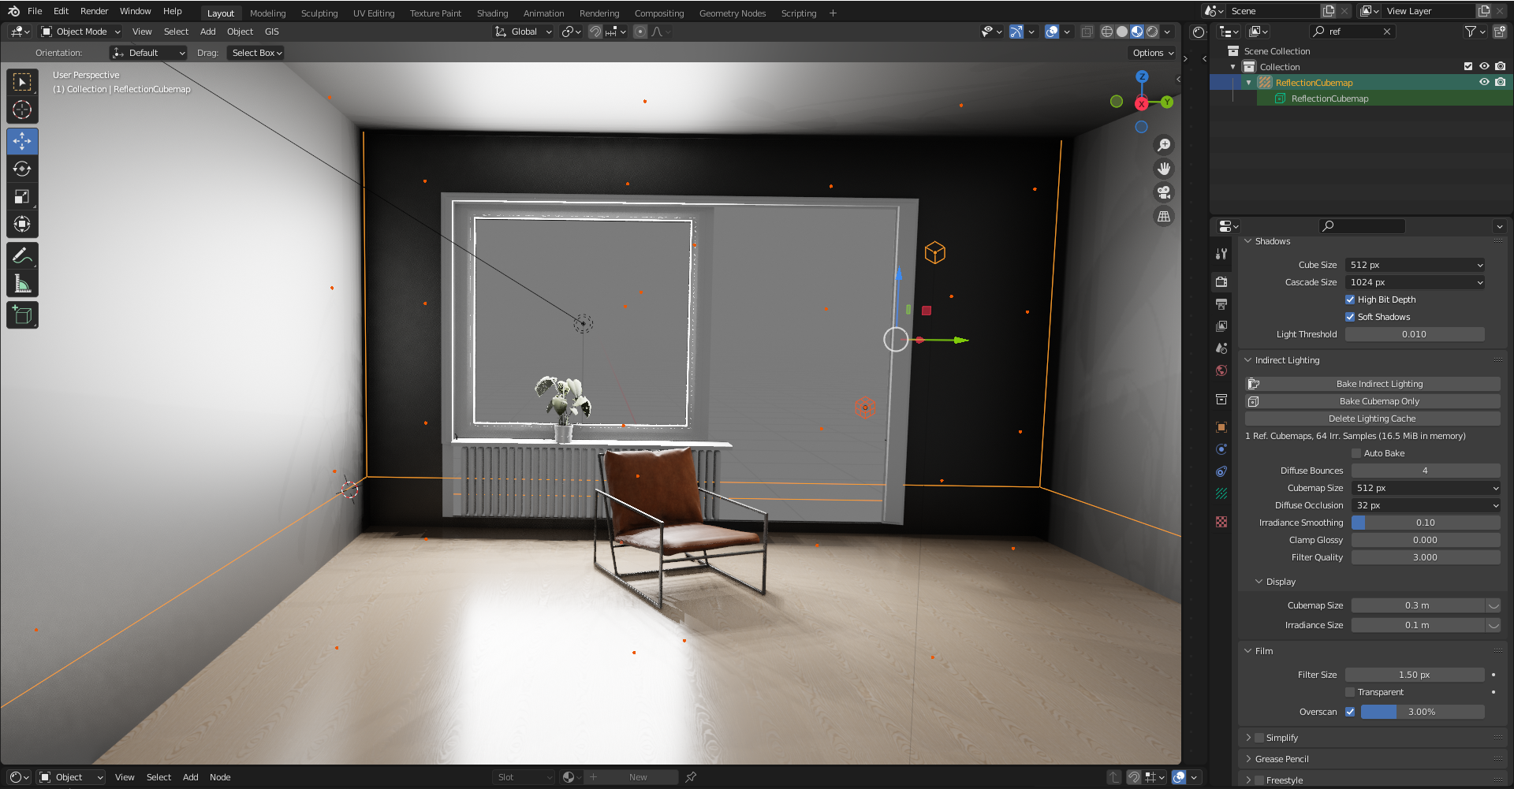Switch perspective/orthographic grid icon

1164,216
